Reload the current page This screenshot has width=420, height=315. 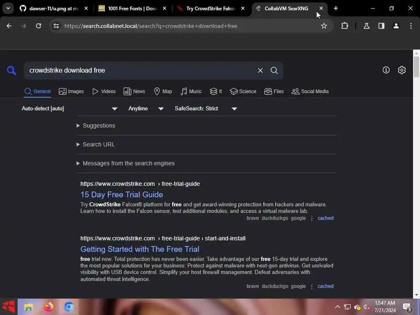point(39,26)
